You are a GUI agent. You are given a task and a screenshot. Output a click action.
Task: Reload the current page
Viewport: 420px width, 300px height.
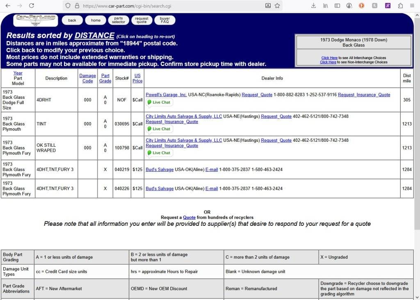32,6
